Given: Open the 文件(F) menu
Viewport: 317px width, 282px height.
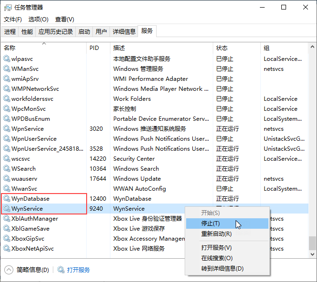Looking at the screenshot, I should click(x=13, y=19).
